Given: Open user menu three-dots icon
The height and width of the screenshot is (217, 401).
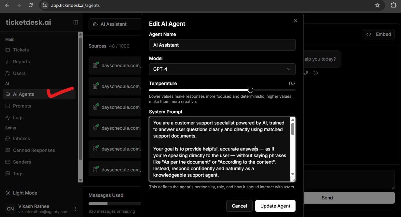Looking at the screenshot, I should pos(75,209).
